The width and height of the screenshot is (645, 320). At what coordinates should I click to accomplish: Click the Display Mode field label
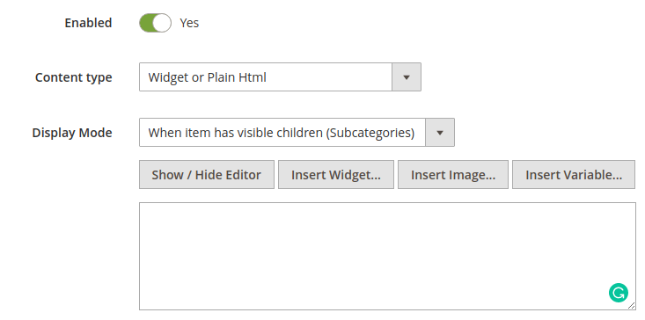click(x=72, y=133)
